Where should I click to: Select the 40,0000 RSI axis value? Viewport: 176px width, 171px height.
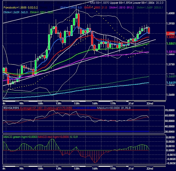pyautogui.click(x=170, y=126)
